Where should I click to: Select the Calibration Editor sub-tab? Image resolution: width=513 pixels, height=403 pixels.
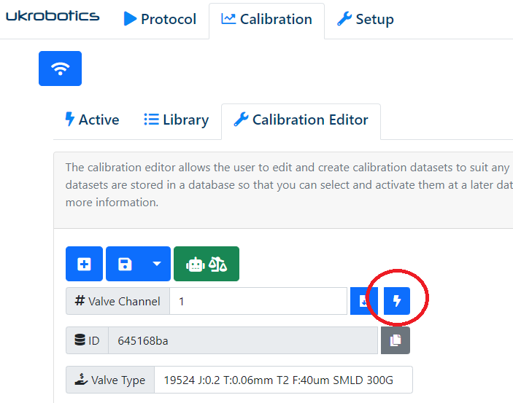click(301, 120)
